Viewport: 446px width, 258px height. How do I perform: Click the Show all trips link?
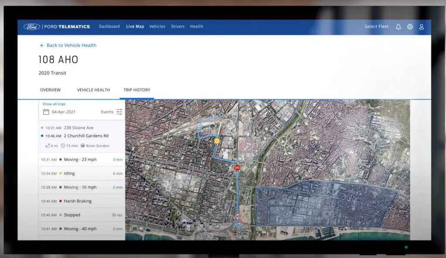coord(54,104)
